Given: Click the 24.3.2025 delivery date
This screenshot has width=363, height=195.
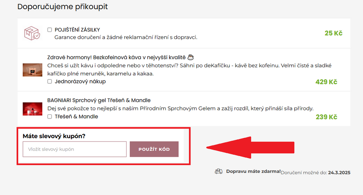Looking at the screenshot, I should [x=339, y=172].
